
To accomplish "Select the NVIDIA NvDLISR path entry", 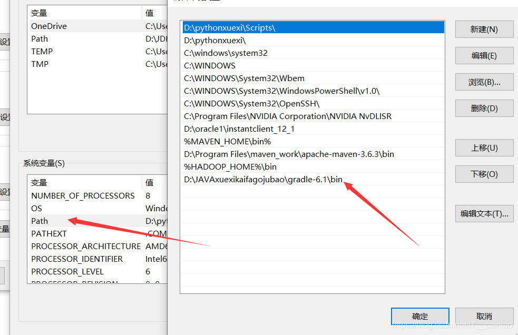I will tap(313, 116).
